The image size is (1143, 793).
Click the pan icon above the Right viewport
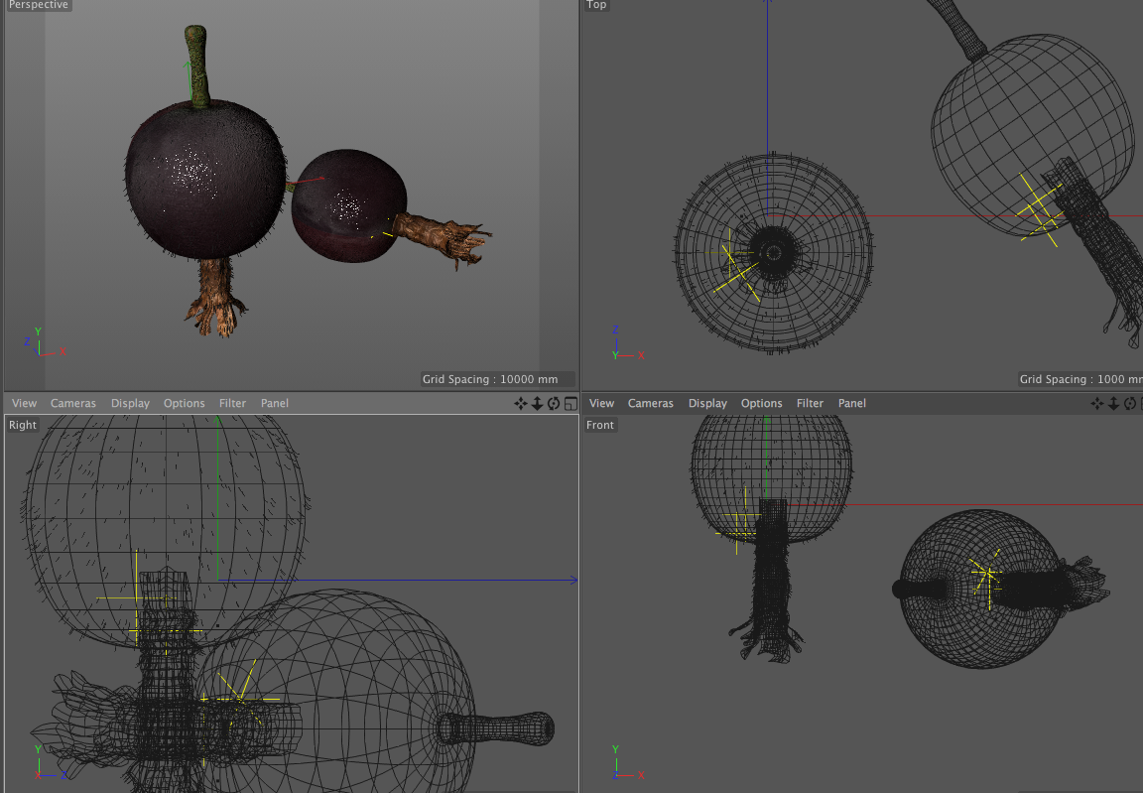point(521,403)
